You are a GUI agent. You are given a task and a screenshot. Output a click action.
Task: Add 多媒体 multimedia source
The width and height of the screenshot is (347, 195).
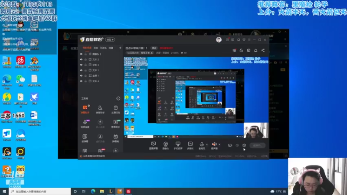190,146
